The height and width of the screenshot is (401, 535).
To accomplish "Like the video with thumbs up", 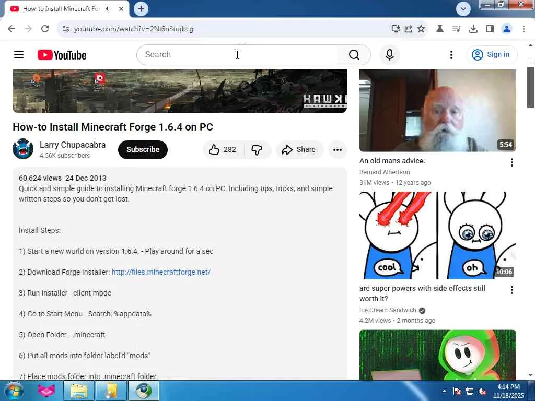I will pyautogui.click(x=223, y=149).
